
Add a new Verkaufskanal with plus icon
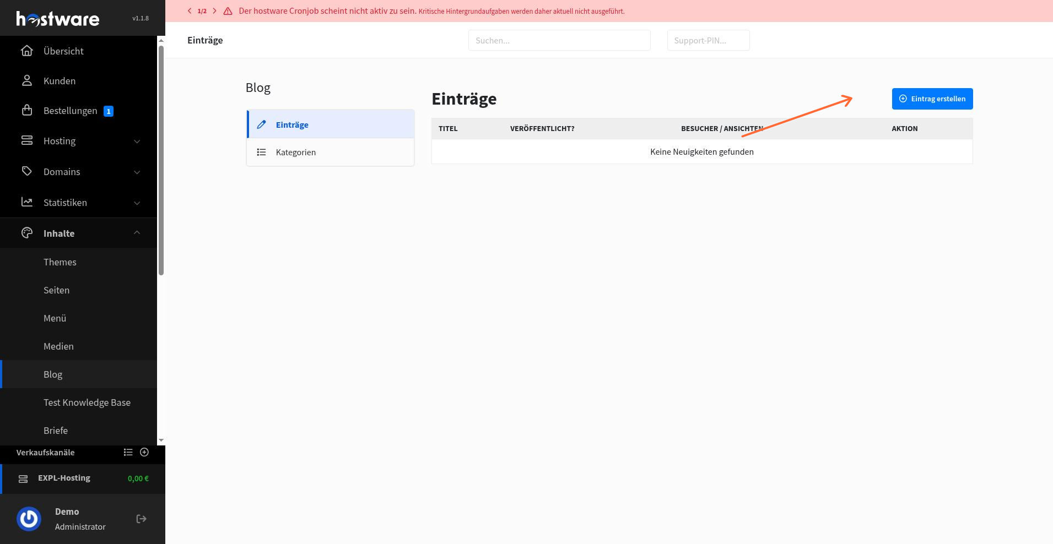point(144,452)
